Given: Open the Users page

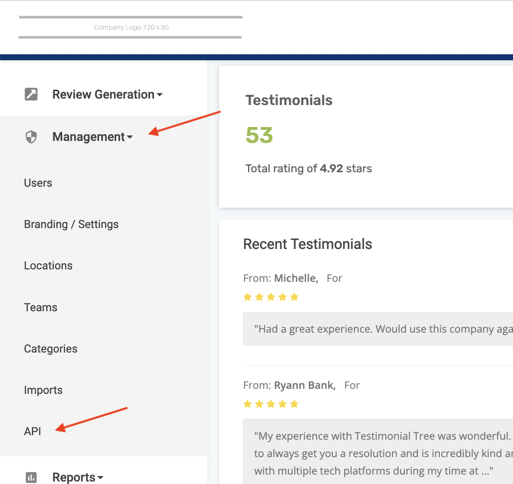Looking at the screenshot, I should pos(38,183).
